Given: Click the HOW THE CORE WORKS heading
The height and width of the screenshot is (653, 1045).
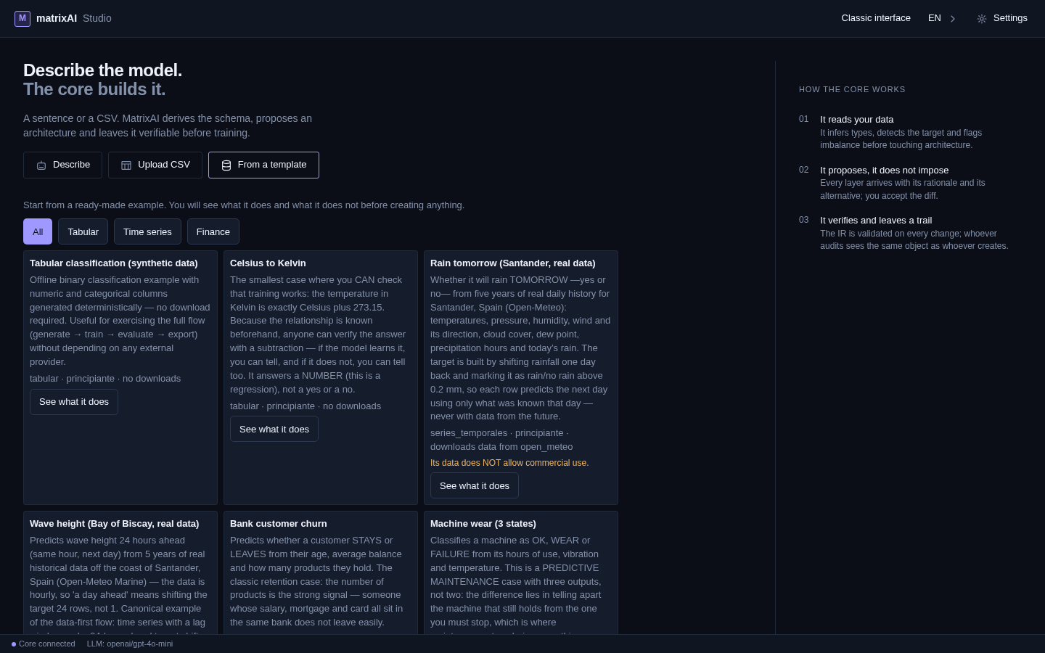Looking at the screenshot, I should click(x=852, y=89).
